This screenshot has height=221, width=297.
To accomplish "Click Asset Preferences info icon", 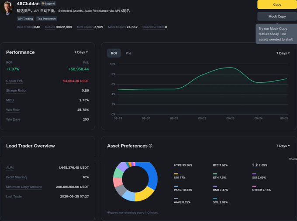I will 150,146.
